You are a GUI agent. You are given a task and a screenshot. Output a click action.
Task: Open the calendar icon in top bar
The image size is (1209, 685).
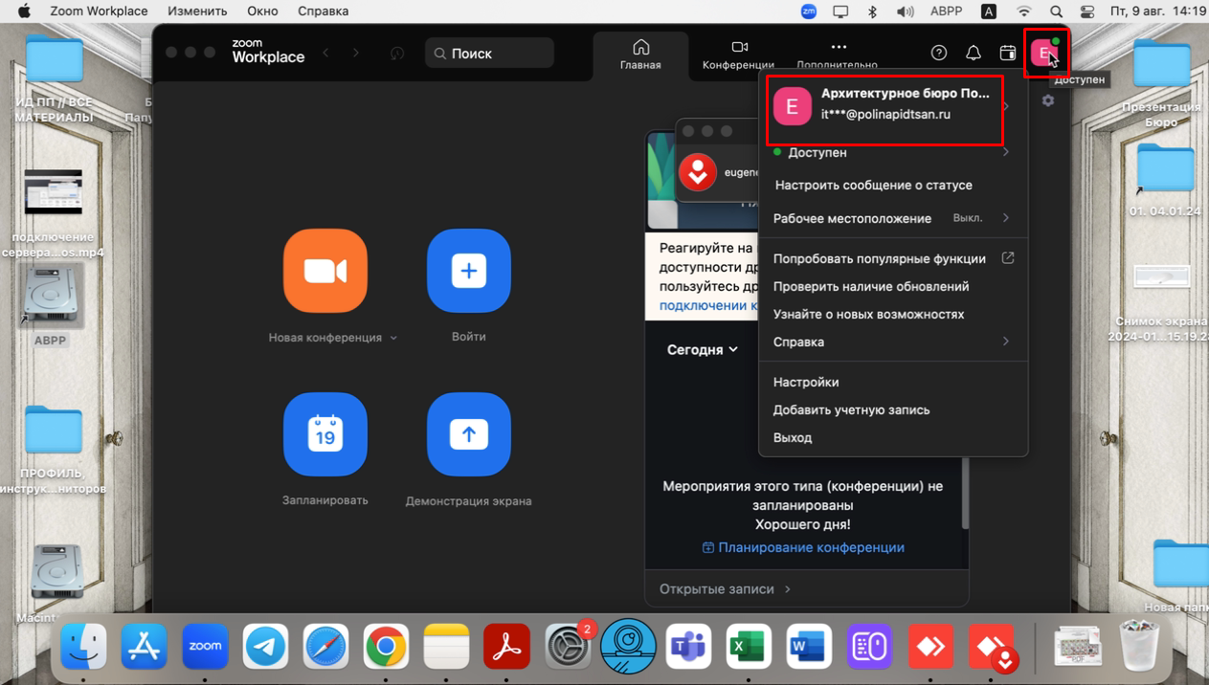pyautogui.click(x=1007, y=54)
